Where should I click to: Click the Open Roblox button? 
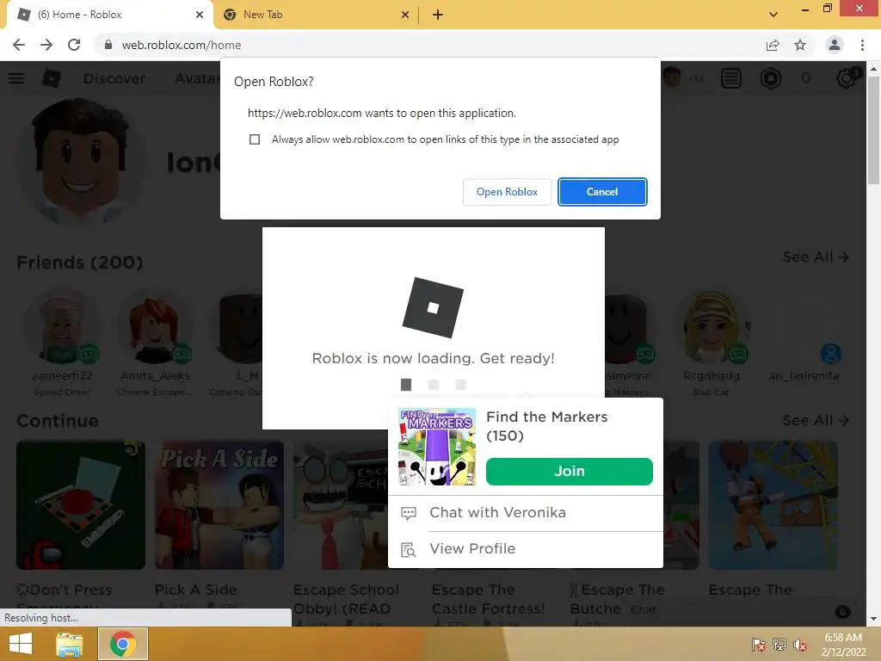pos(507,192)
